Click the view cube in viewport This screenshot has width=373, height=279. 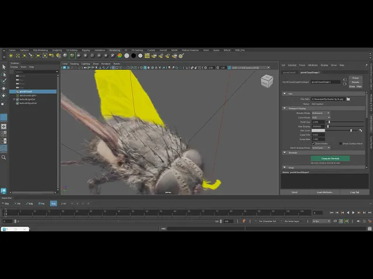[x=267, y=81]
